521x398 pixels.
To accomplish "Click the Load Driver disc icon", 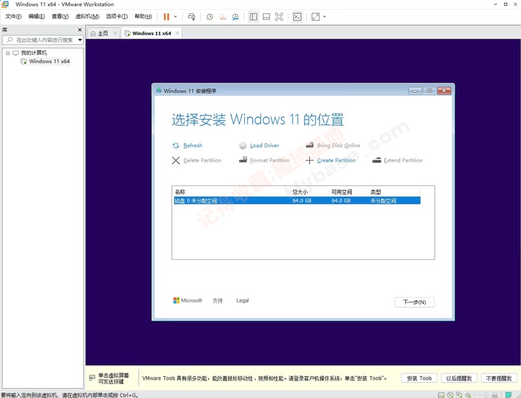I will pos(243,145).
